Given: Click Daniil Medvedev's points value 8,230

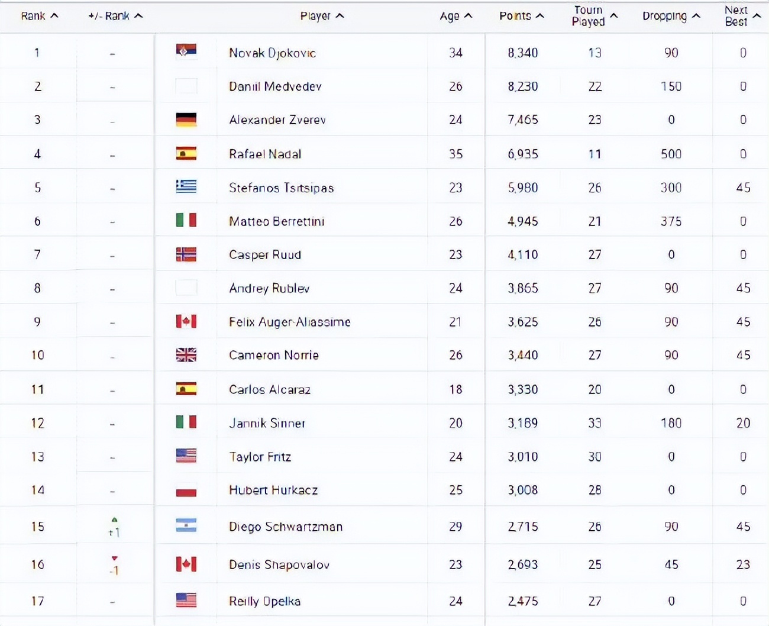Looking at the screenshot, I should click(x=523, y=86).
